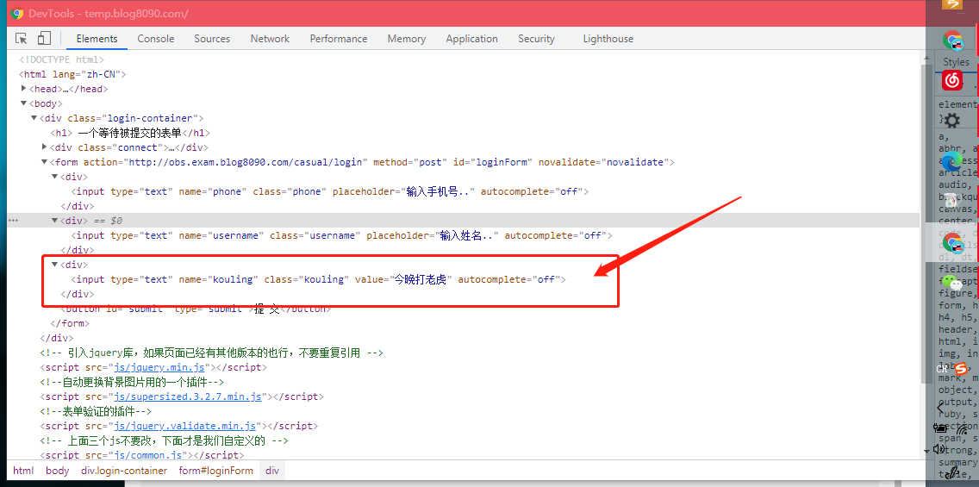Screen dimensions: 979x487
Task: Select the 表单验证的插件 comment line
Action: click(x=97, y=411)
